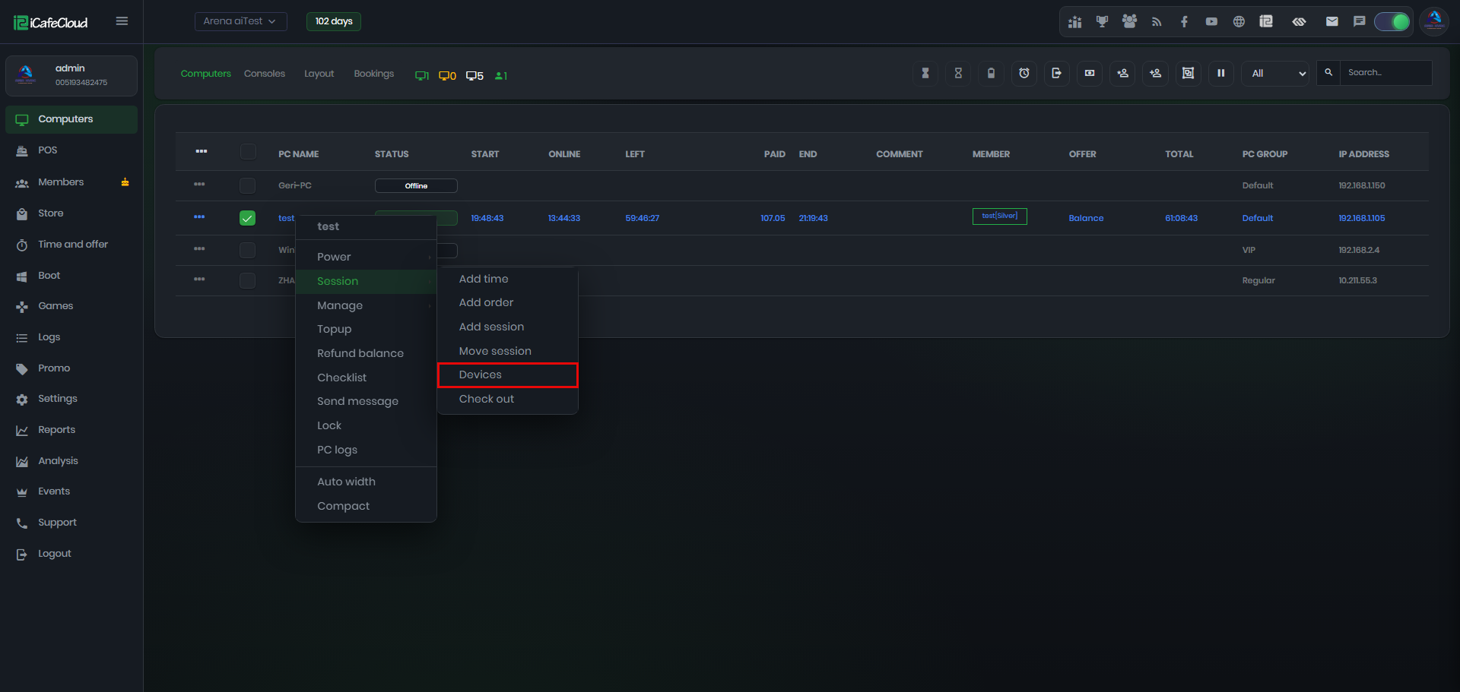The height and width of the screenshot is (692, 1460).
Task: Click the globe website icon
Action: coord(1239,22)
